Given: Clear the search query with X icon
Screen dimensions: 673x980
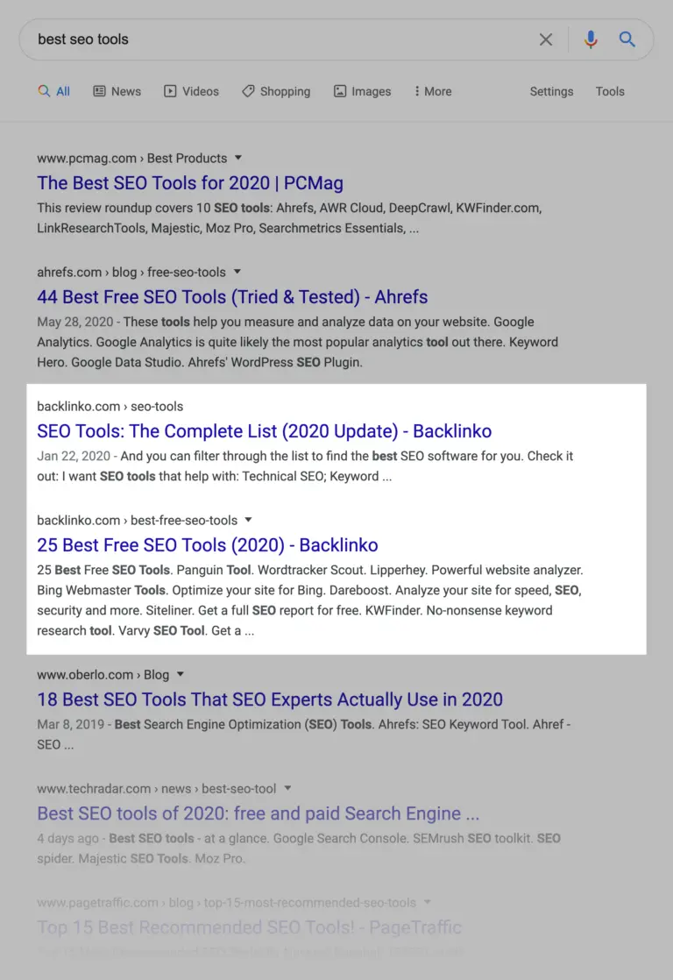Looking at the screenshot, I should tap(546, 39).
